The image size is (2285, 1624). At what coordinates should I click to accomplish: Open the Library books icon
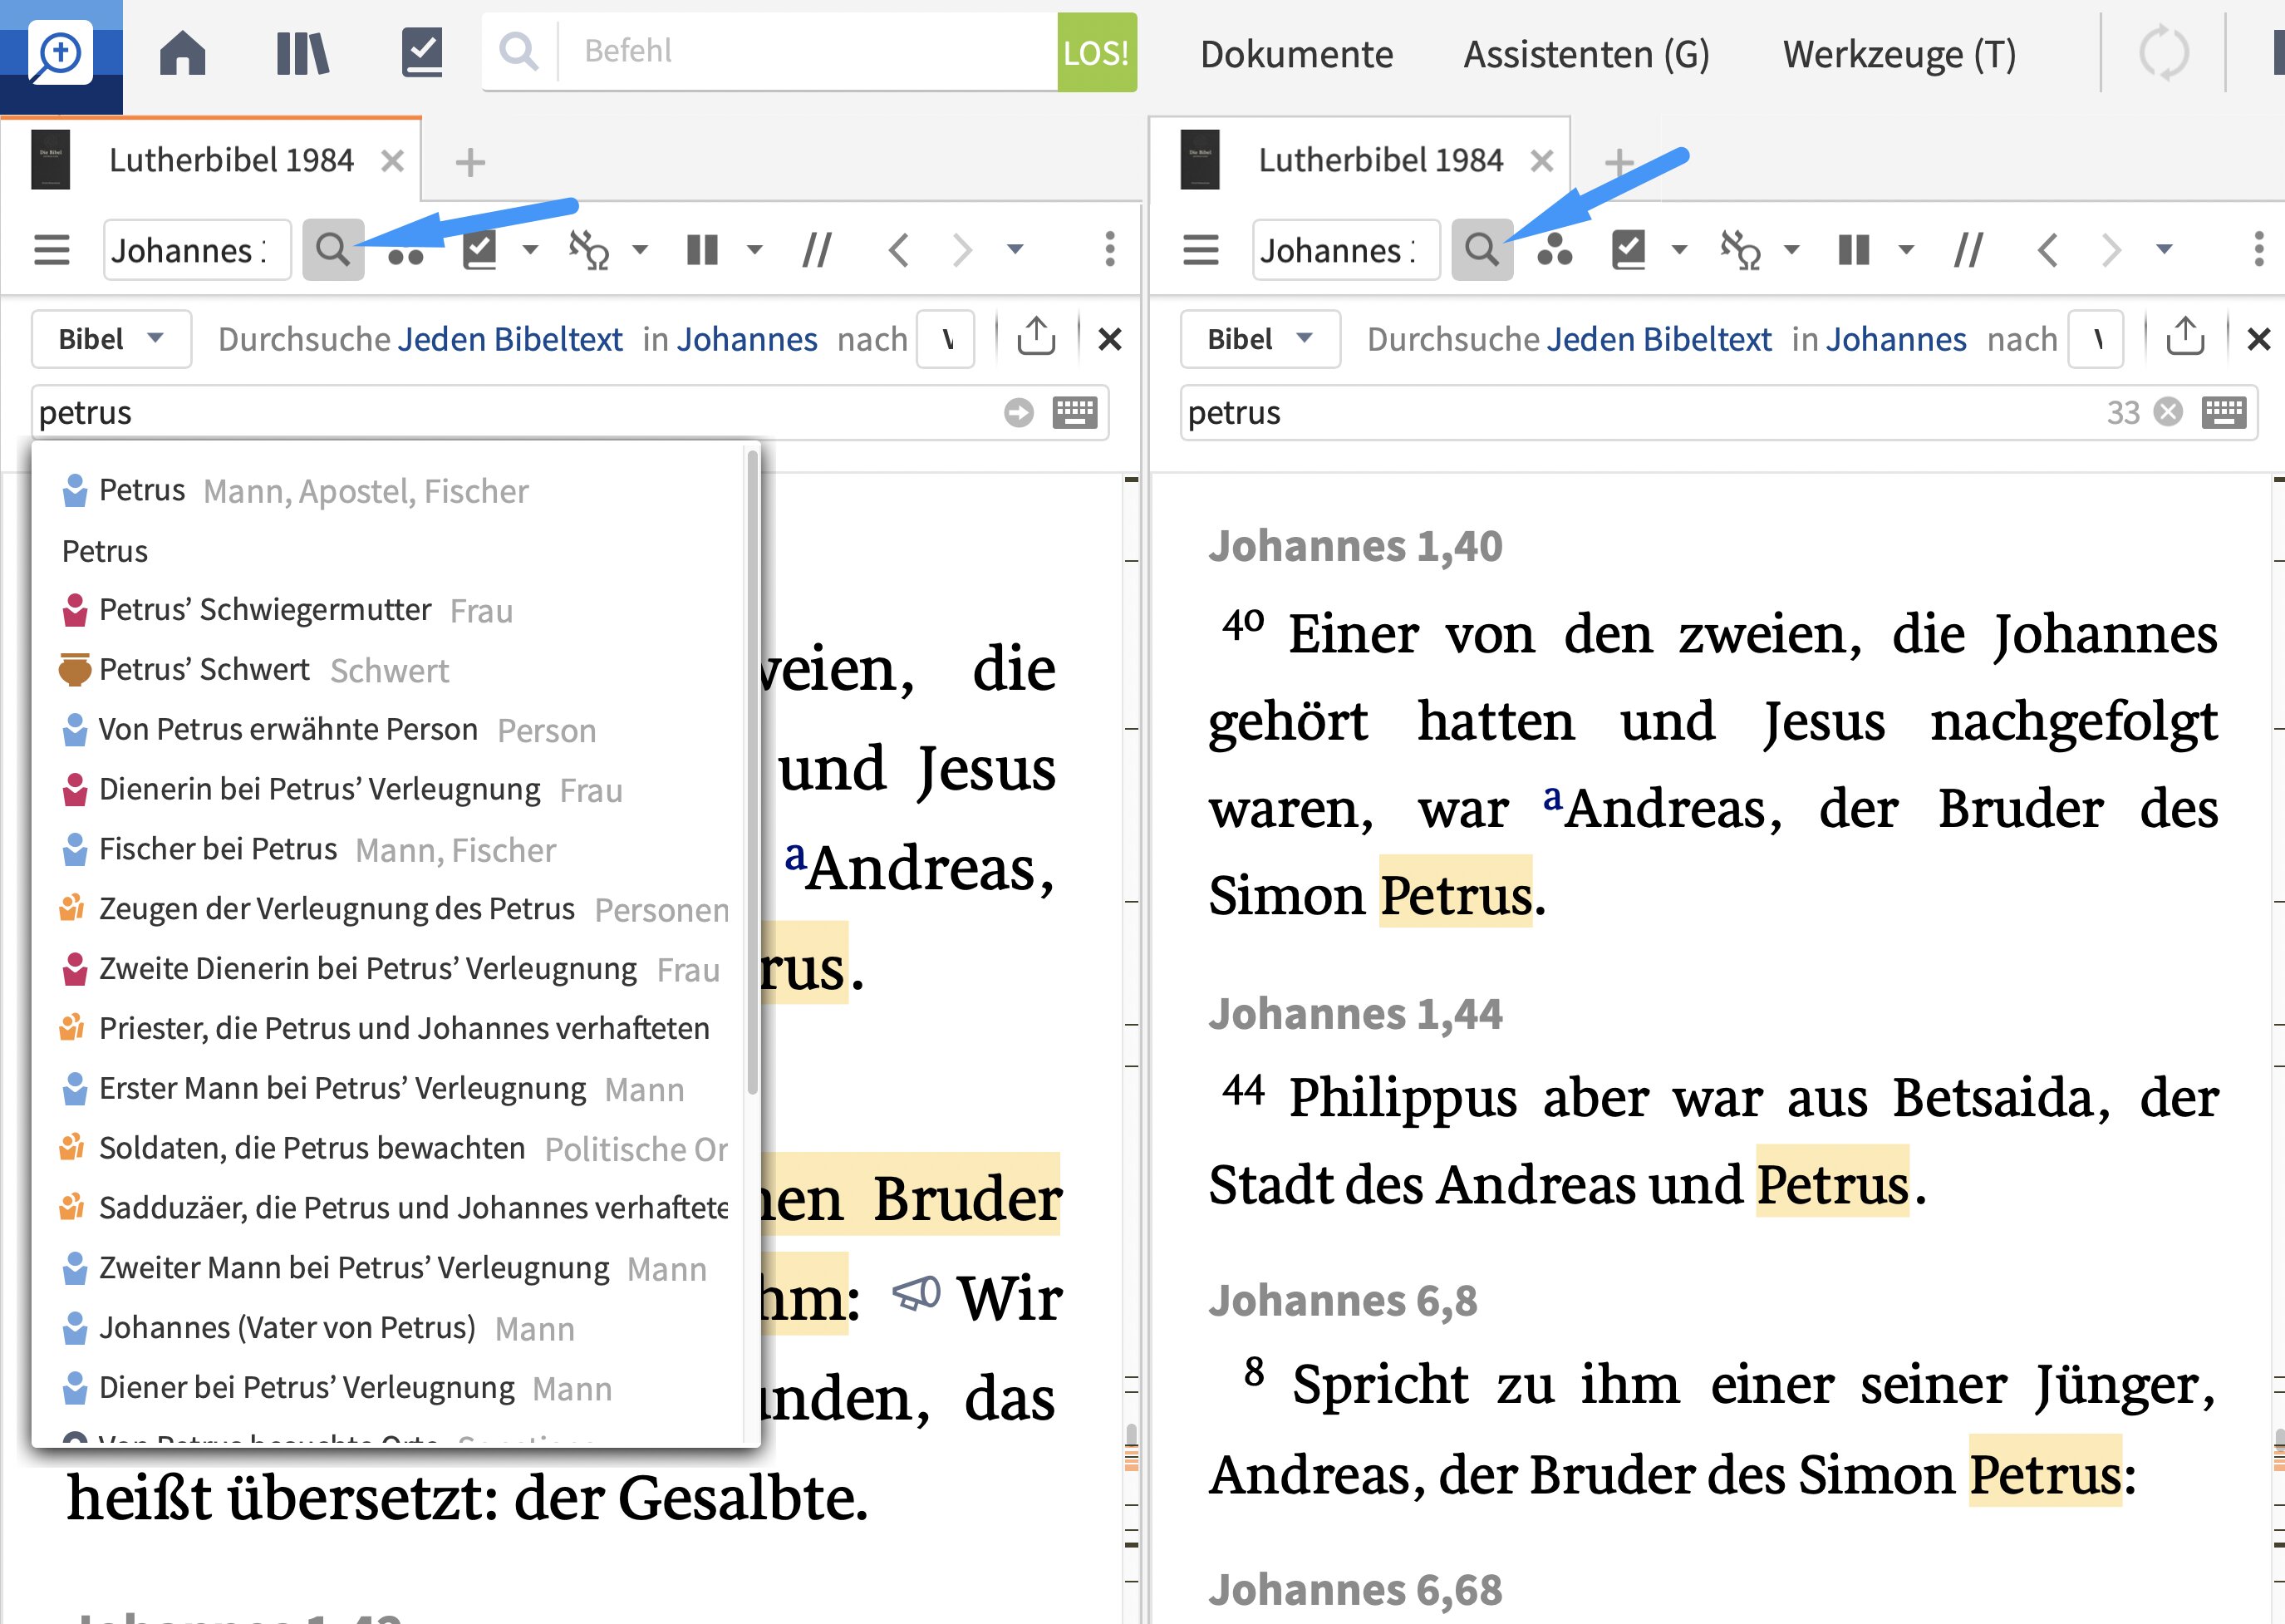point(302,53)
